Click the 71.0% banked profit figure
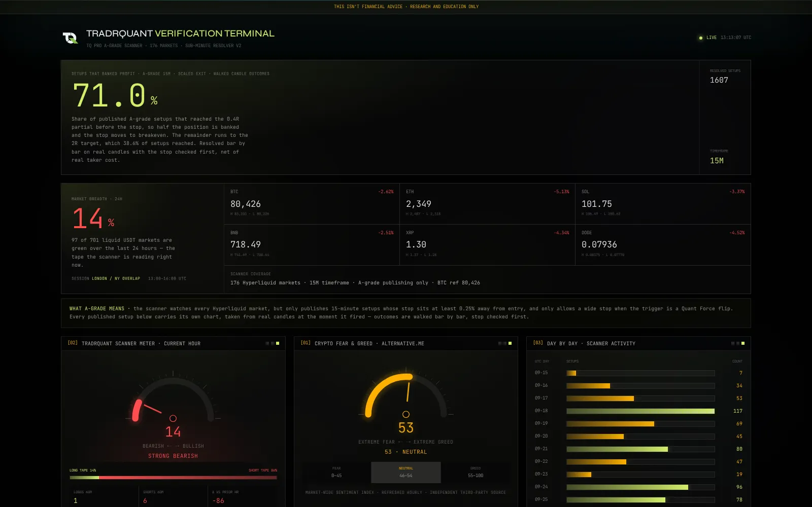 pyautogui.click(x=115, y=96)
